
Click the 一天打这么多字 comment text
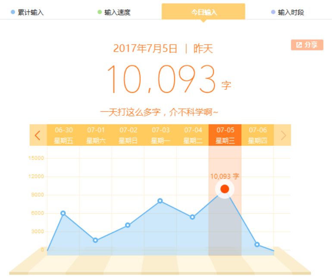(159, 112)
